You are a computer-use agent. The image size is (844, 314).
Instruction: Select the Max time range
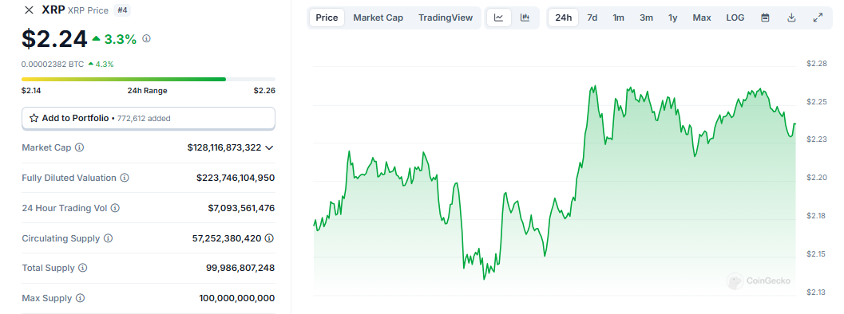[702, 18]
